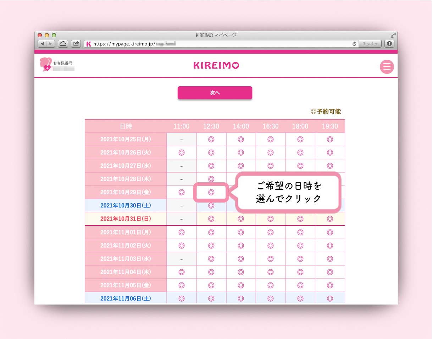Select the 11:00 slot on 2021年10月29日(金)

182,192
